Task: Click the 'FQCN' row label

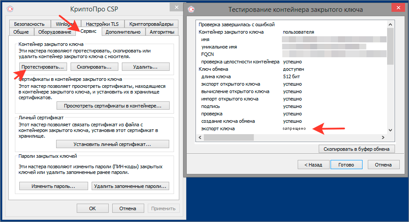Action: [207, 54]
